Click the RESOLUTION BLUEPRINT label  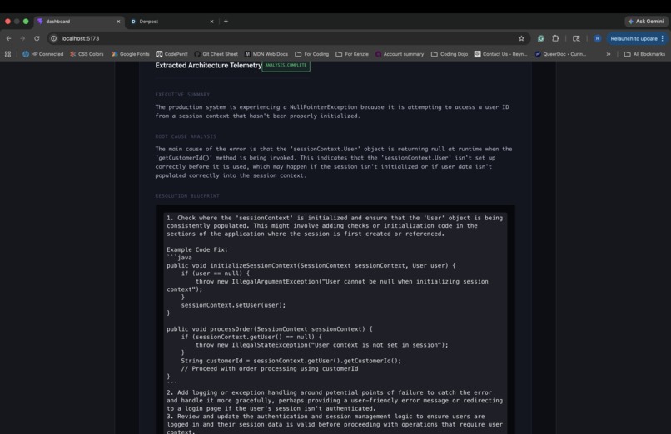187,195
